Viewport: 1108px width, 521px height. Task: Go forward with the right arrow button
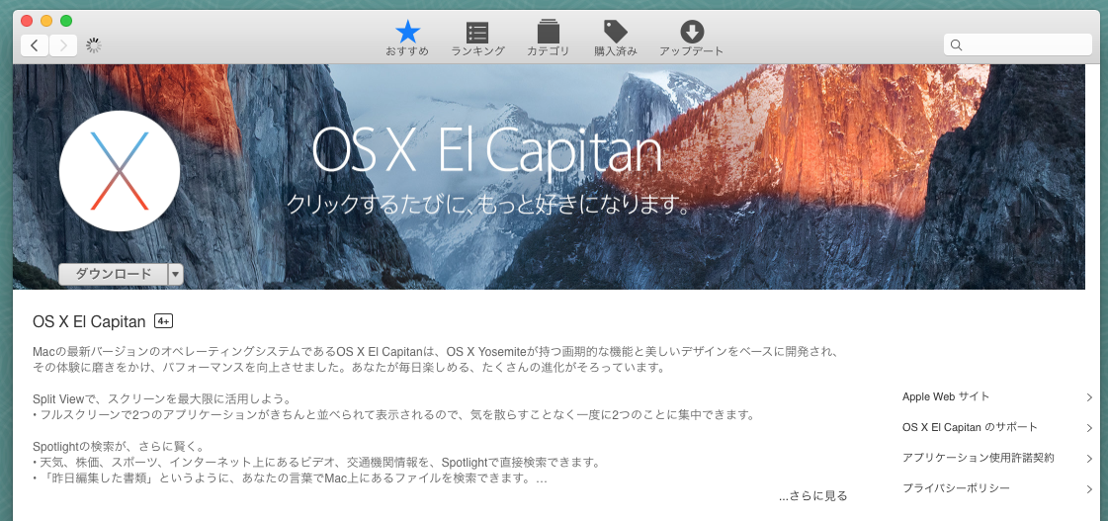tap(63, 45)
